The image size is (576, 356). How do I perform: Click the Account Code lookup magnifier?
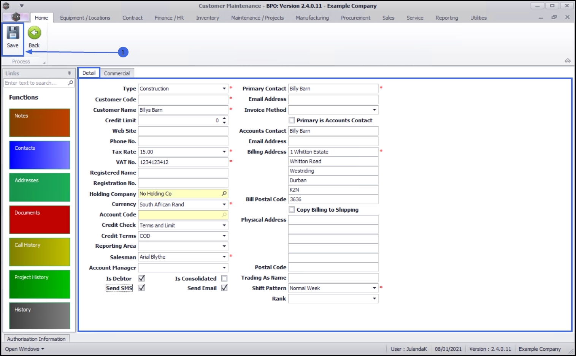point(224,215)
